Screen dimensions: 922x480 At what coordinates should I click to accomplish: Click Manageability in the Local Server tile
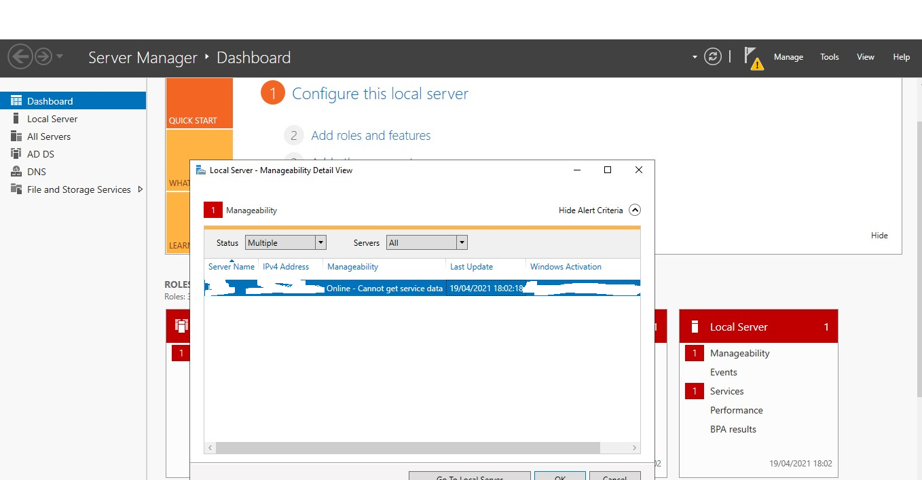739,353
